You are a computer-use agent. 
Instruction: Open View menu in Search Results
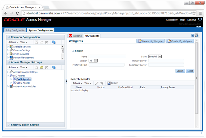tap(88, 83)
